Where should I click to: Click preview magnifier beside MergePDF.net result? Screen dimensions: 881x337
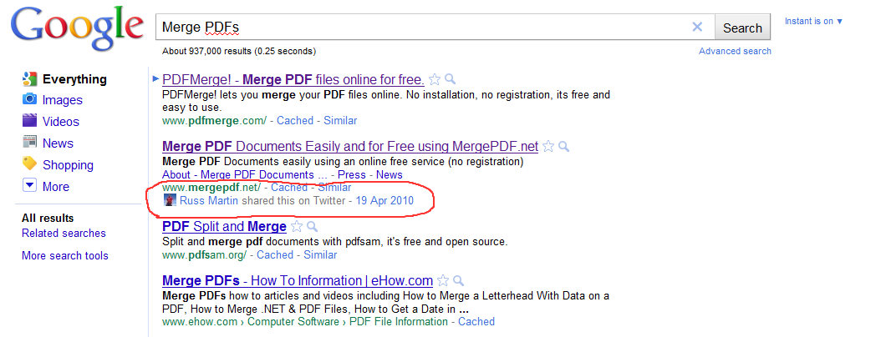(564, 147)
